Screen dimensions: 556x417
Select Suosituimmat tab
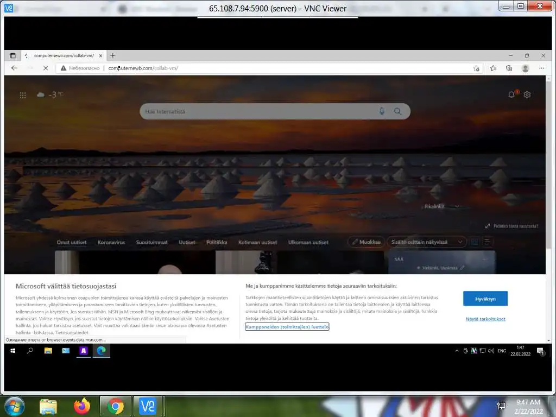pos(152,242)
